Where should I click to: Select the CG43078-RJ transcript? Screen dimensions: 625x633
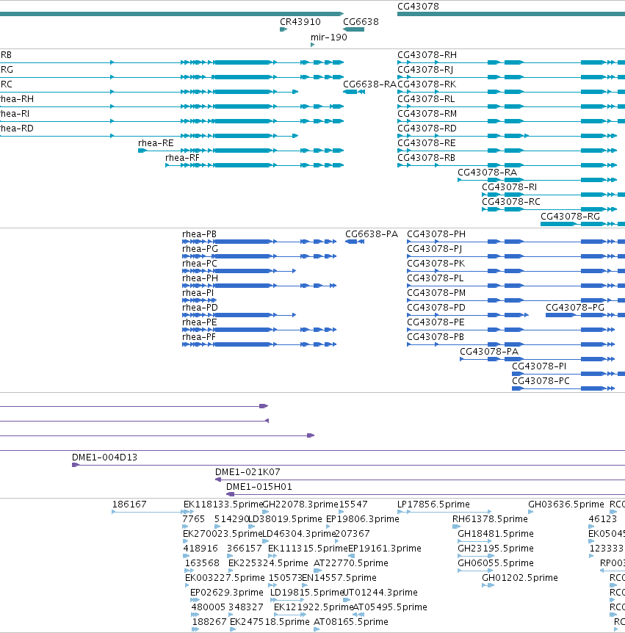425,70
